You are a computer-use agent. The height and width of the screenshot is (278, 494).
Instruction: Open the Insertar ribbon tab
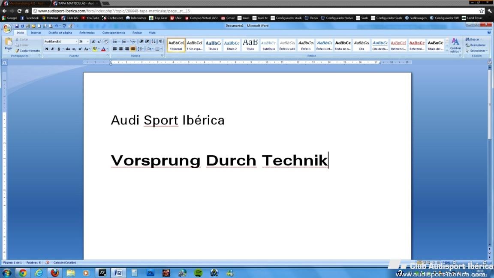pos(36,33)
